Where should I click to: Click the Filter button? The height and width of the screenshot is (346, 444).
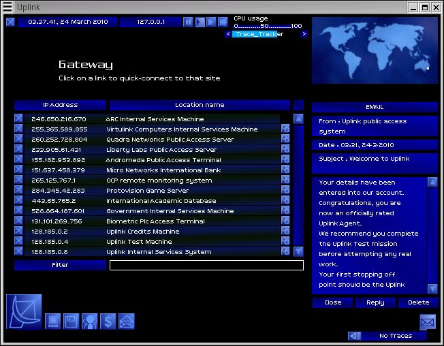(x=61, y=266)
